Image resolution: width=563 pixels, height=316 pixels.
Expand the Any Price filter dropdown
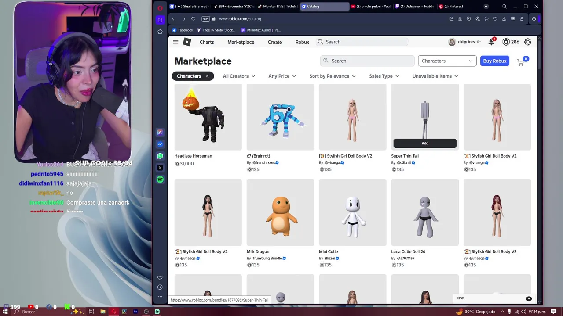coord(282,76)
